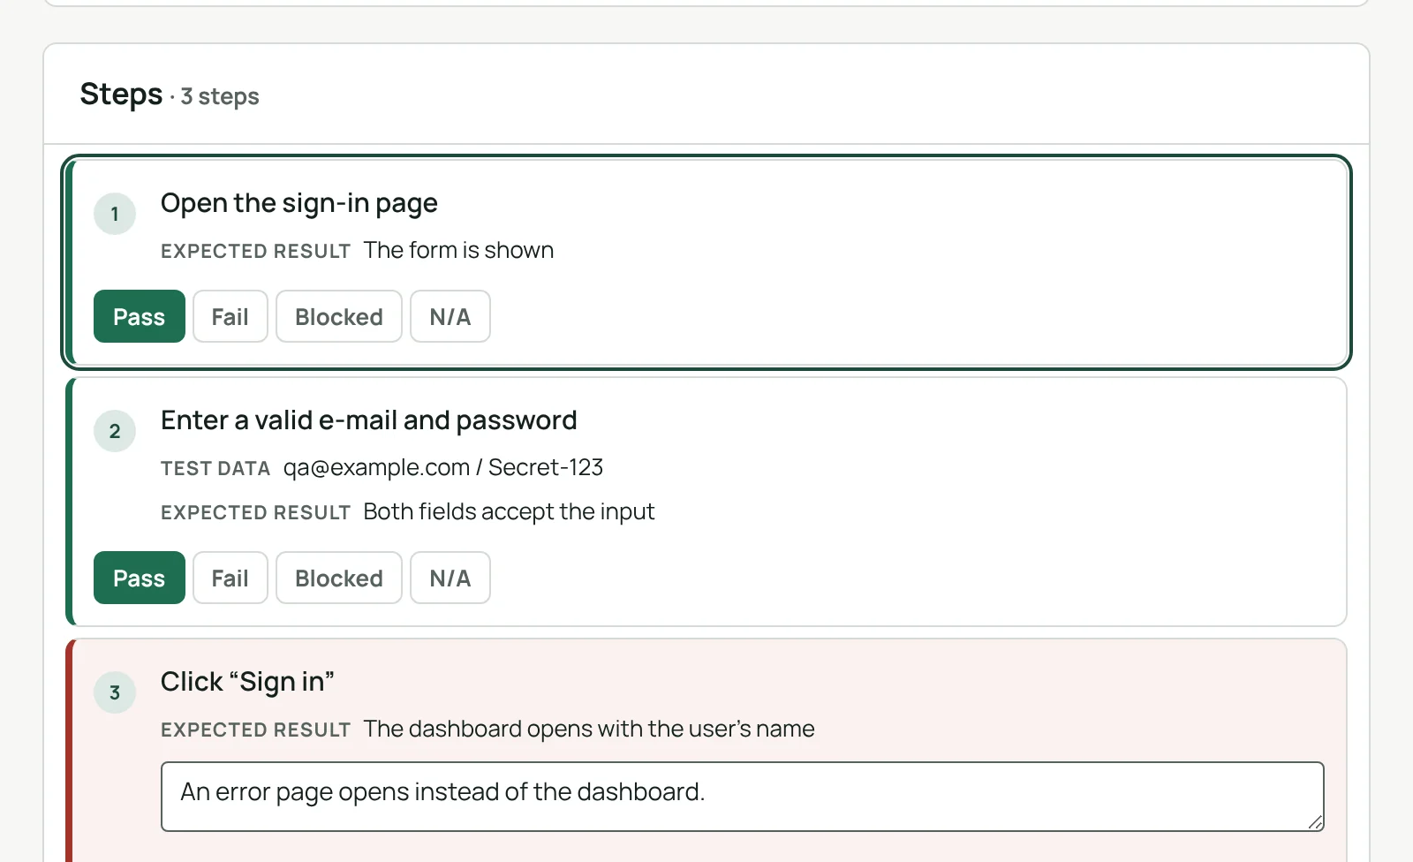Screen dimensions: 1413x862
Task: Click the '3 steps' count label
Action: tap(220, 96)
